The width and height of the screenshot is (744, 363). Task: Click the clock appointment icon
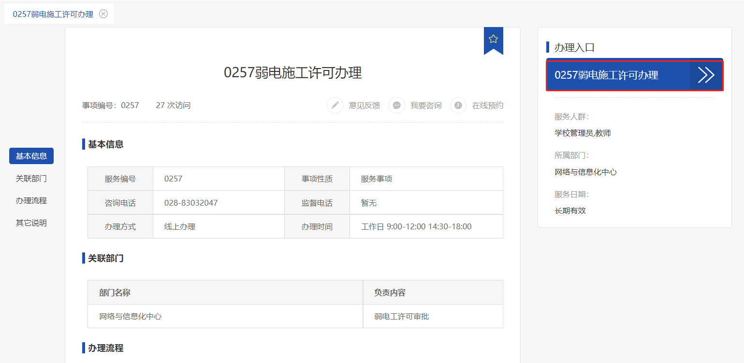(x=458, y=105)
